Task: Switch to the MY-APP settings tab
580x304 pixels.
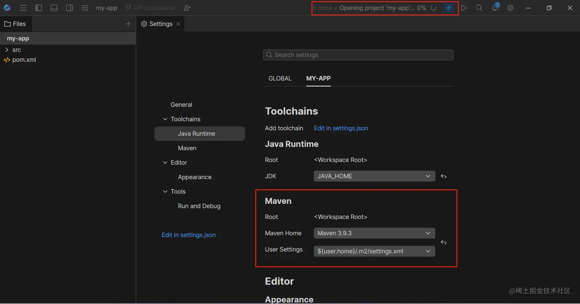Action: 318,78
